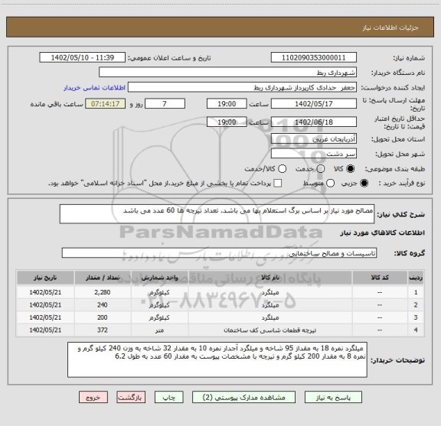Click the remaining time field 07:14:17
The height and width of the screenshot is (426, 441).
point(105,104)
